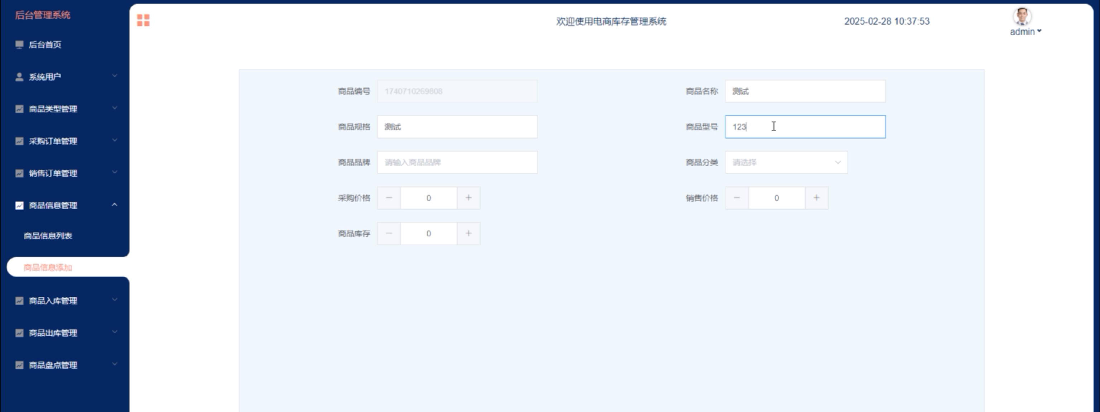
Task: Open 商品信息列表 submenu item
Action: coord(48,236)
